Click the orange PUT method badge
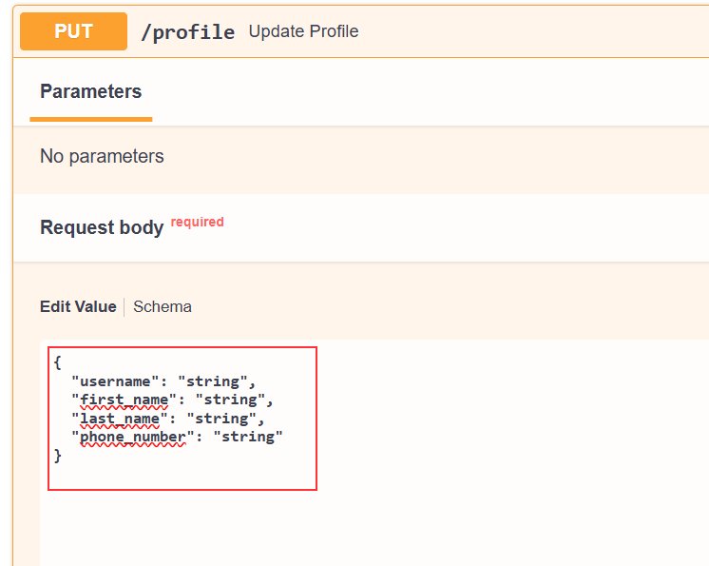The height and width of the screenshot is (566, 709). (74, 31)
